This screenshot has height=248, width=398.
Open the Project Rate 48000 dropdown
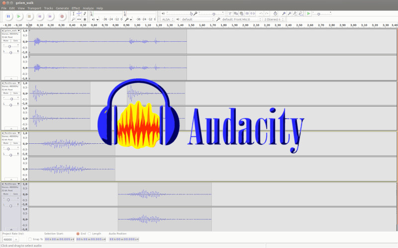(x=16, y=240)
